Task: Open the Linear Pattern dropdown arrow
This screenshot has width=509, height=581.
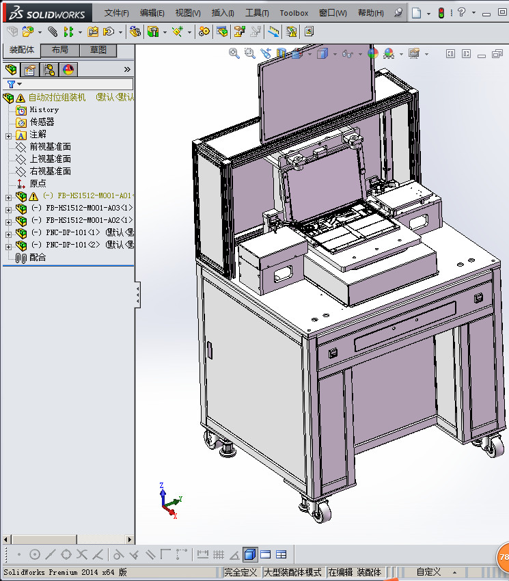Action: click(80, 33)
